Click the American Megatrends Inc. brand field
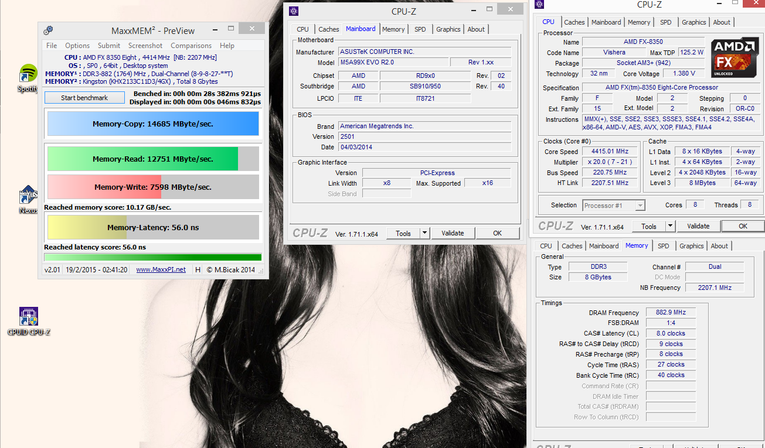 [x=424, y=126]
